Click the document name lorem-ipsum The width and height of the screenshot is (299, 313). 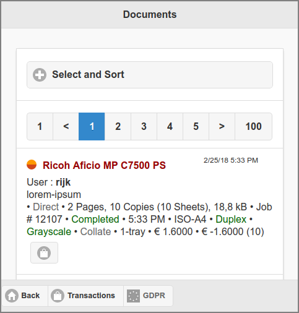point(54,195)
